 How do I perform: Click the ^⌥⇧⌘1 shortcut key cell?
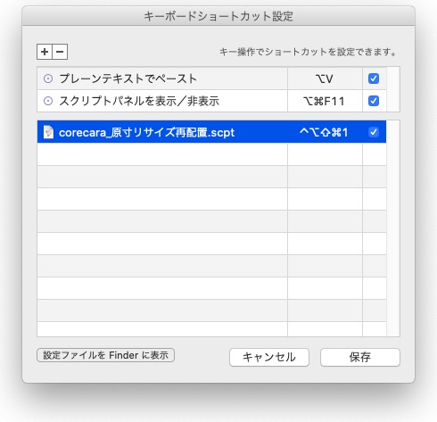(325, 132)
